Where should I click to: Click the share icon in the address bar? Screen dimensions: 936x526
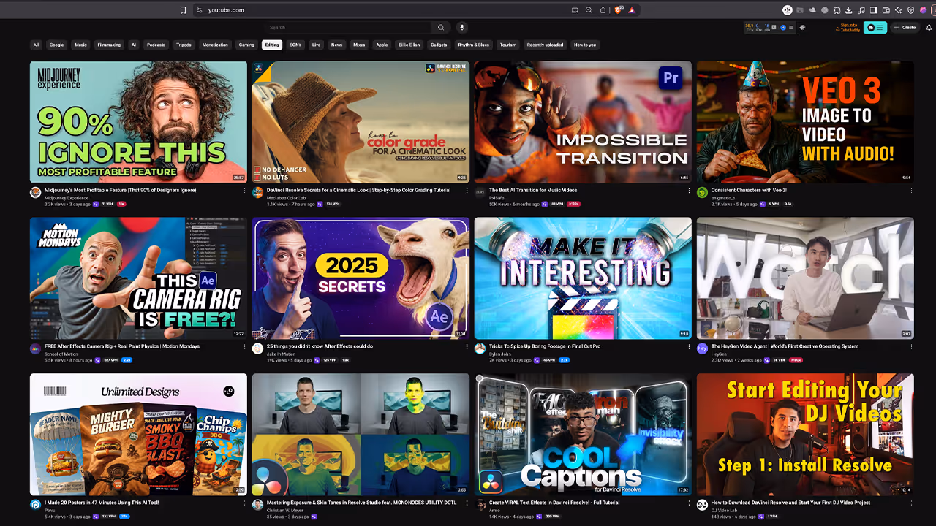(603, 10)
